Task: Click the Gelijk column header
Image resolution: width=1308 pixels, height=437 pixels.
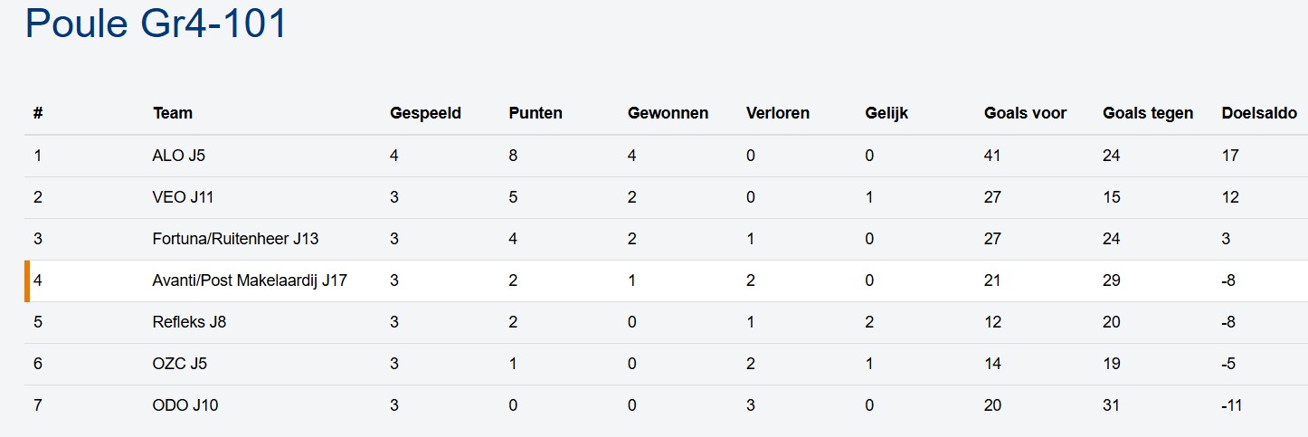Action: coord(886,113)
